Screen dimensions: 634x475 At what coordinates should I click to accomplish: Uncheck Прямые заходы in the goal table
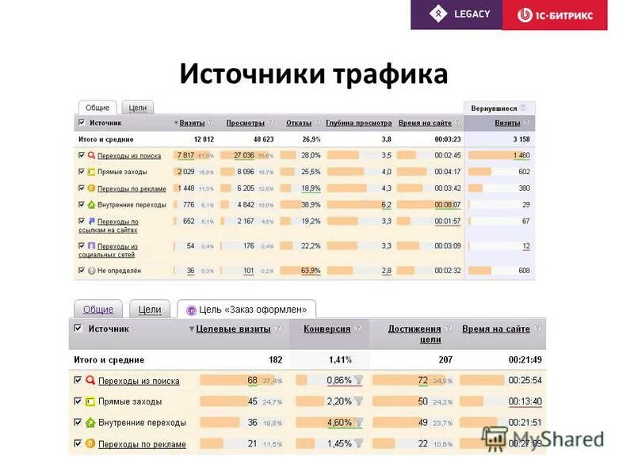[x=77, y=402]
